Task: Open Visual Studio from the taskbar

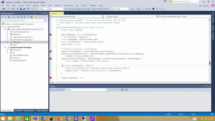Action: pyautogui.click(x=35, y=119)
